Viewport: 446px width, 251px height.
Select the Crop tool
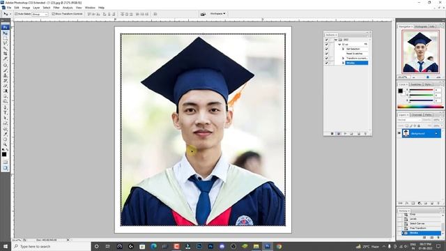click(x=5, y=54)
